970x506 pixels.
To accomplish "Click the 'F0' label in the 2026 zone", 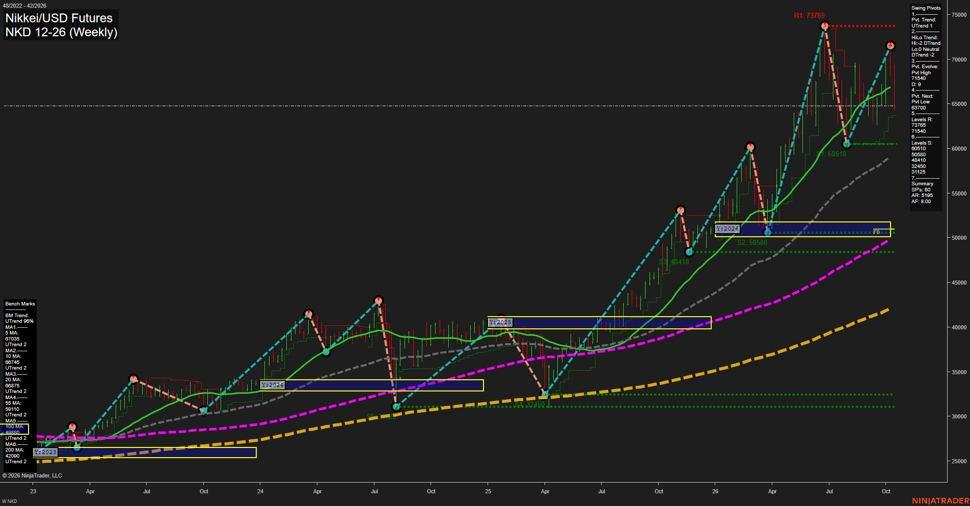I will pos(876,232).
